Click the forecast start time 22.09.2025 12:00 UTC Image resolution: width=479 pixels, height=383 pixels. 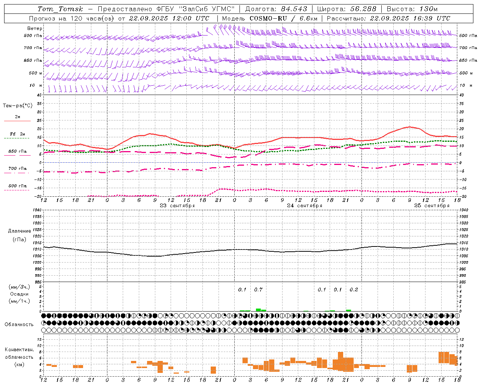pos(169,18)
